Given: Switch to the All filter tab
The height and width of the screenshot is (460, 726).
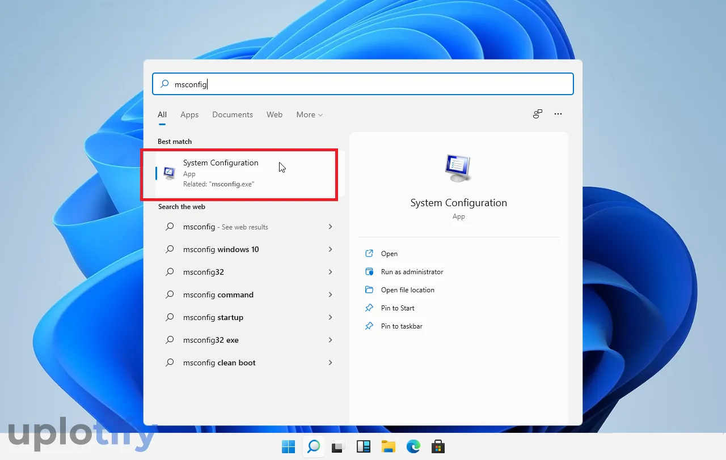Looking at the screenshot, I should click(162, 114).
